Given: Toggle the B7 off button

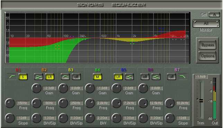Looking at the screenshot, I should tap(171, 77).
